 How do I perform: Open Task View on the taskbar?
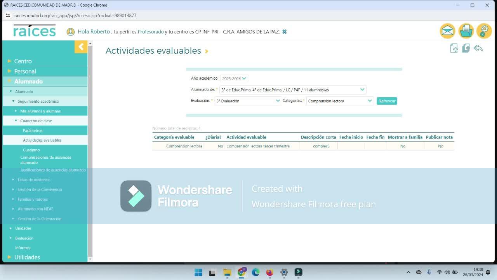(212, 272)
